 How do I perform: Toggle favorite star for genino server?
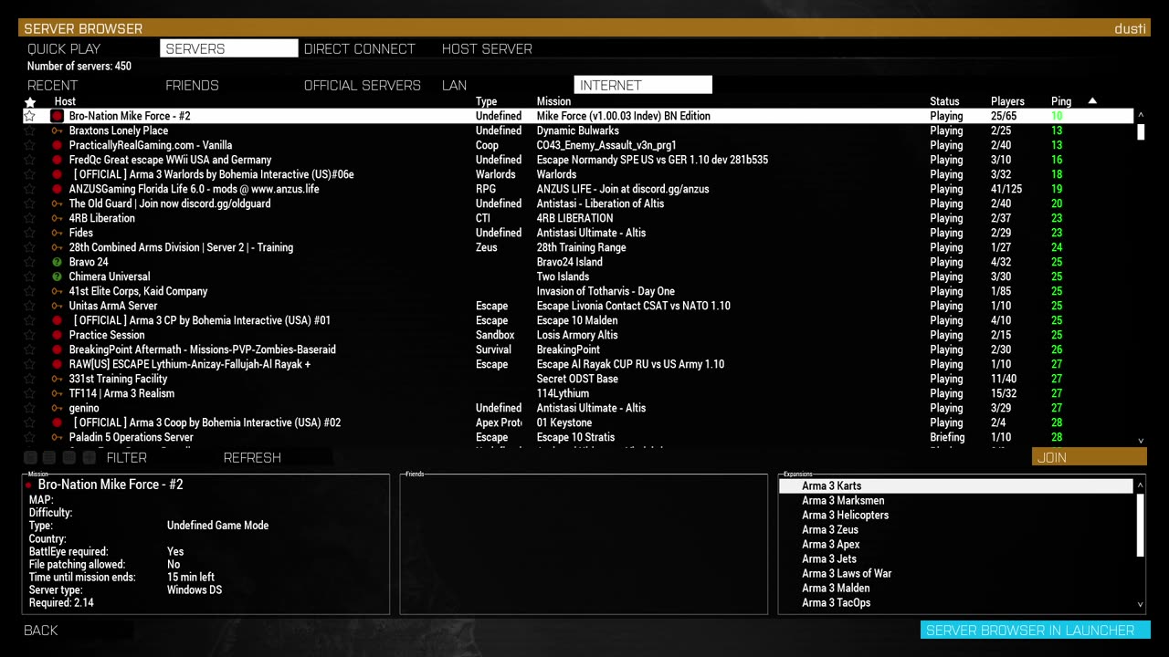tap(30, 408)
